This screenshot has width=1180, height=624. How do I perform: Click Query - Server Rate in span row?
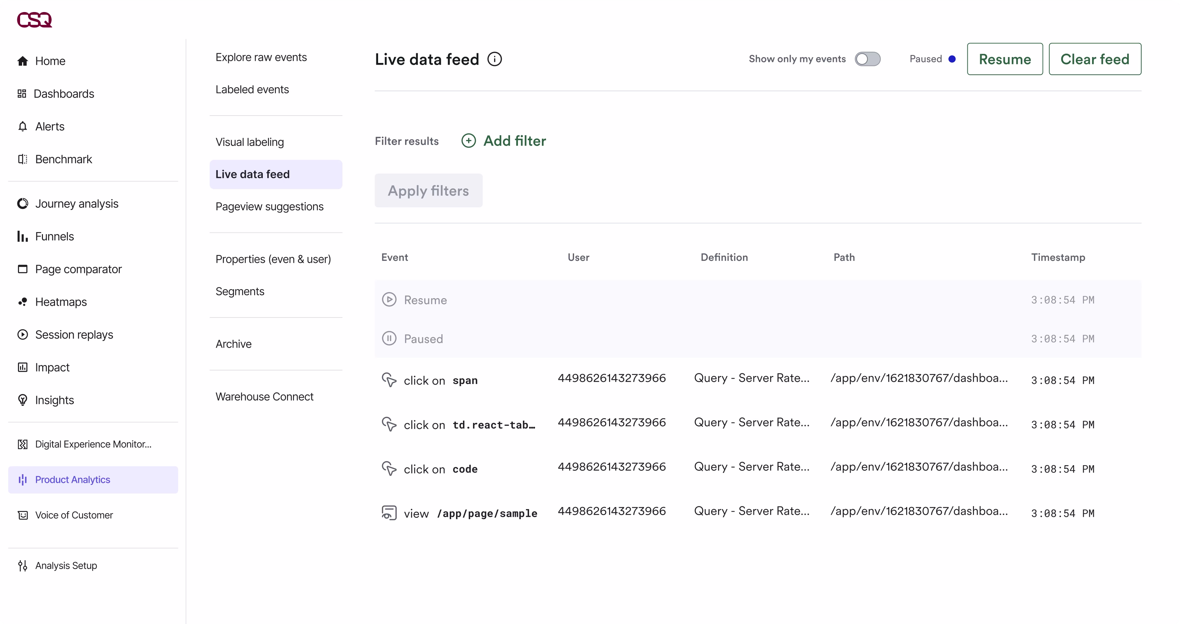[x=752, y=378]
